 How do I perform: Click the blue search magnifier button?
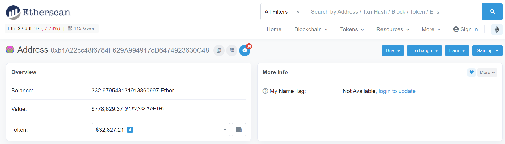492,11
